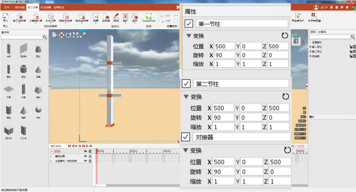Click the red 添加 add track button
Screen dimensions: 356x192
point(57,151)
